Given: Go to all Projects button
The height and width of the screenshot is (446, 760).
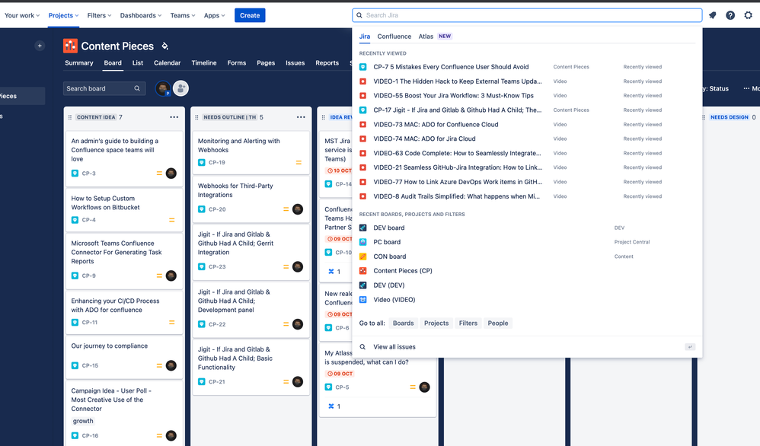Looking at the screenshot, I should [x=436, y=323].
